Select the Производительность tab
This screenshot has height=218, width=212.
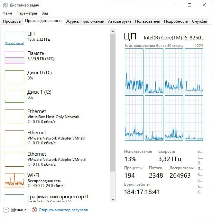coord(44,21)
